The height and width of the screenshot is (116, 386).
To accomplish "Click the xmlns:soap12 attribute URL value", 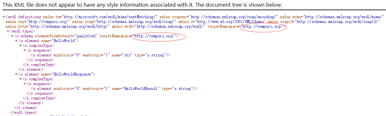I will 337,22.
